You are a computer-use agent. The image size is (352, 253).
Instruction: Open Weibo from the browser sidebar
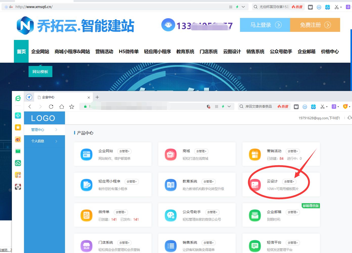(18, 139)
